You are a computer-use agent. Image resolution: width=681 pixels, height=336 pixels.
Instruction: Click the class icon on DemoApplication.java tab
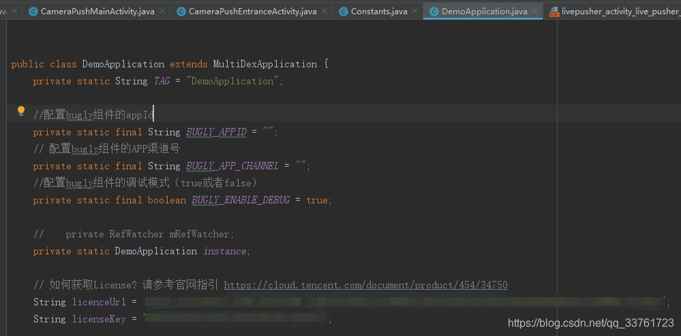point(434,12)
